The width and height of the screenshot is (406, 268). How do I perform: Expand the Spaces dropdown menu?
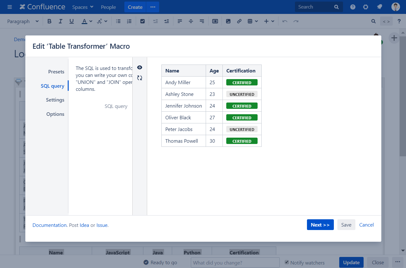[x=83, y=7]
